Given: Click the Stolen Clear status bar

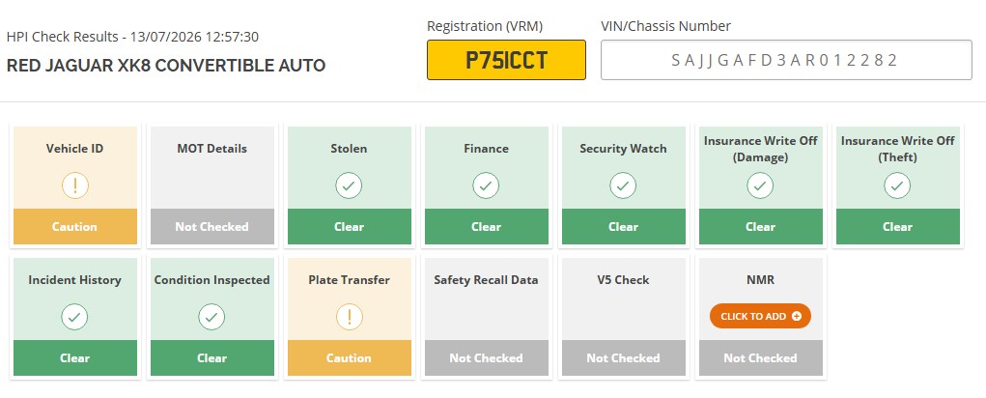Looking at the screenshot, I should coord(349,226).
